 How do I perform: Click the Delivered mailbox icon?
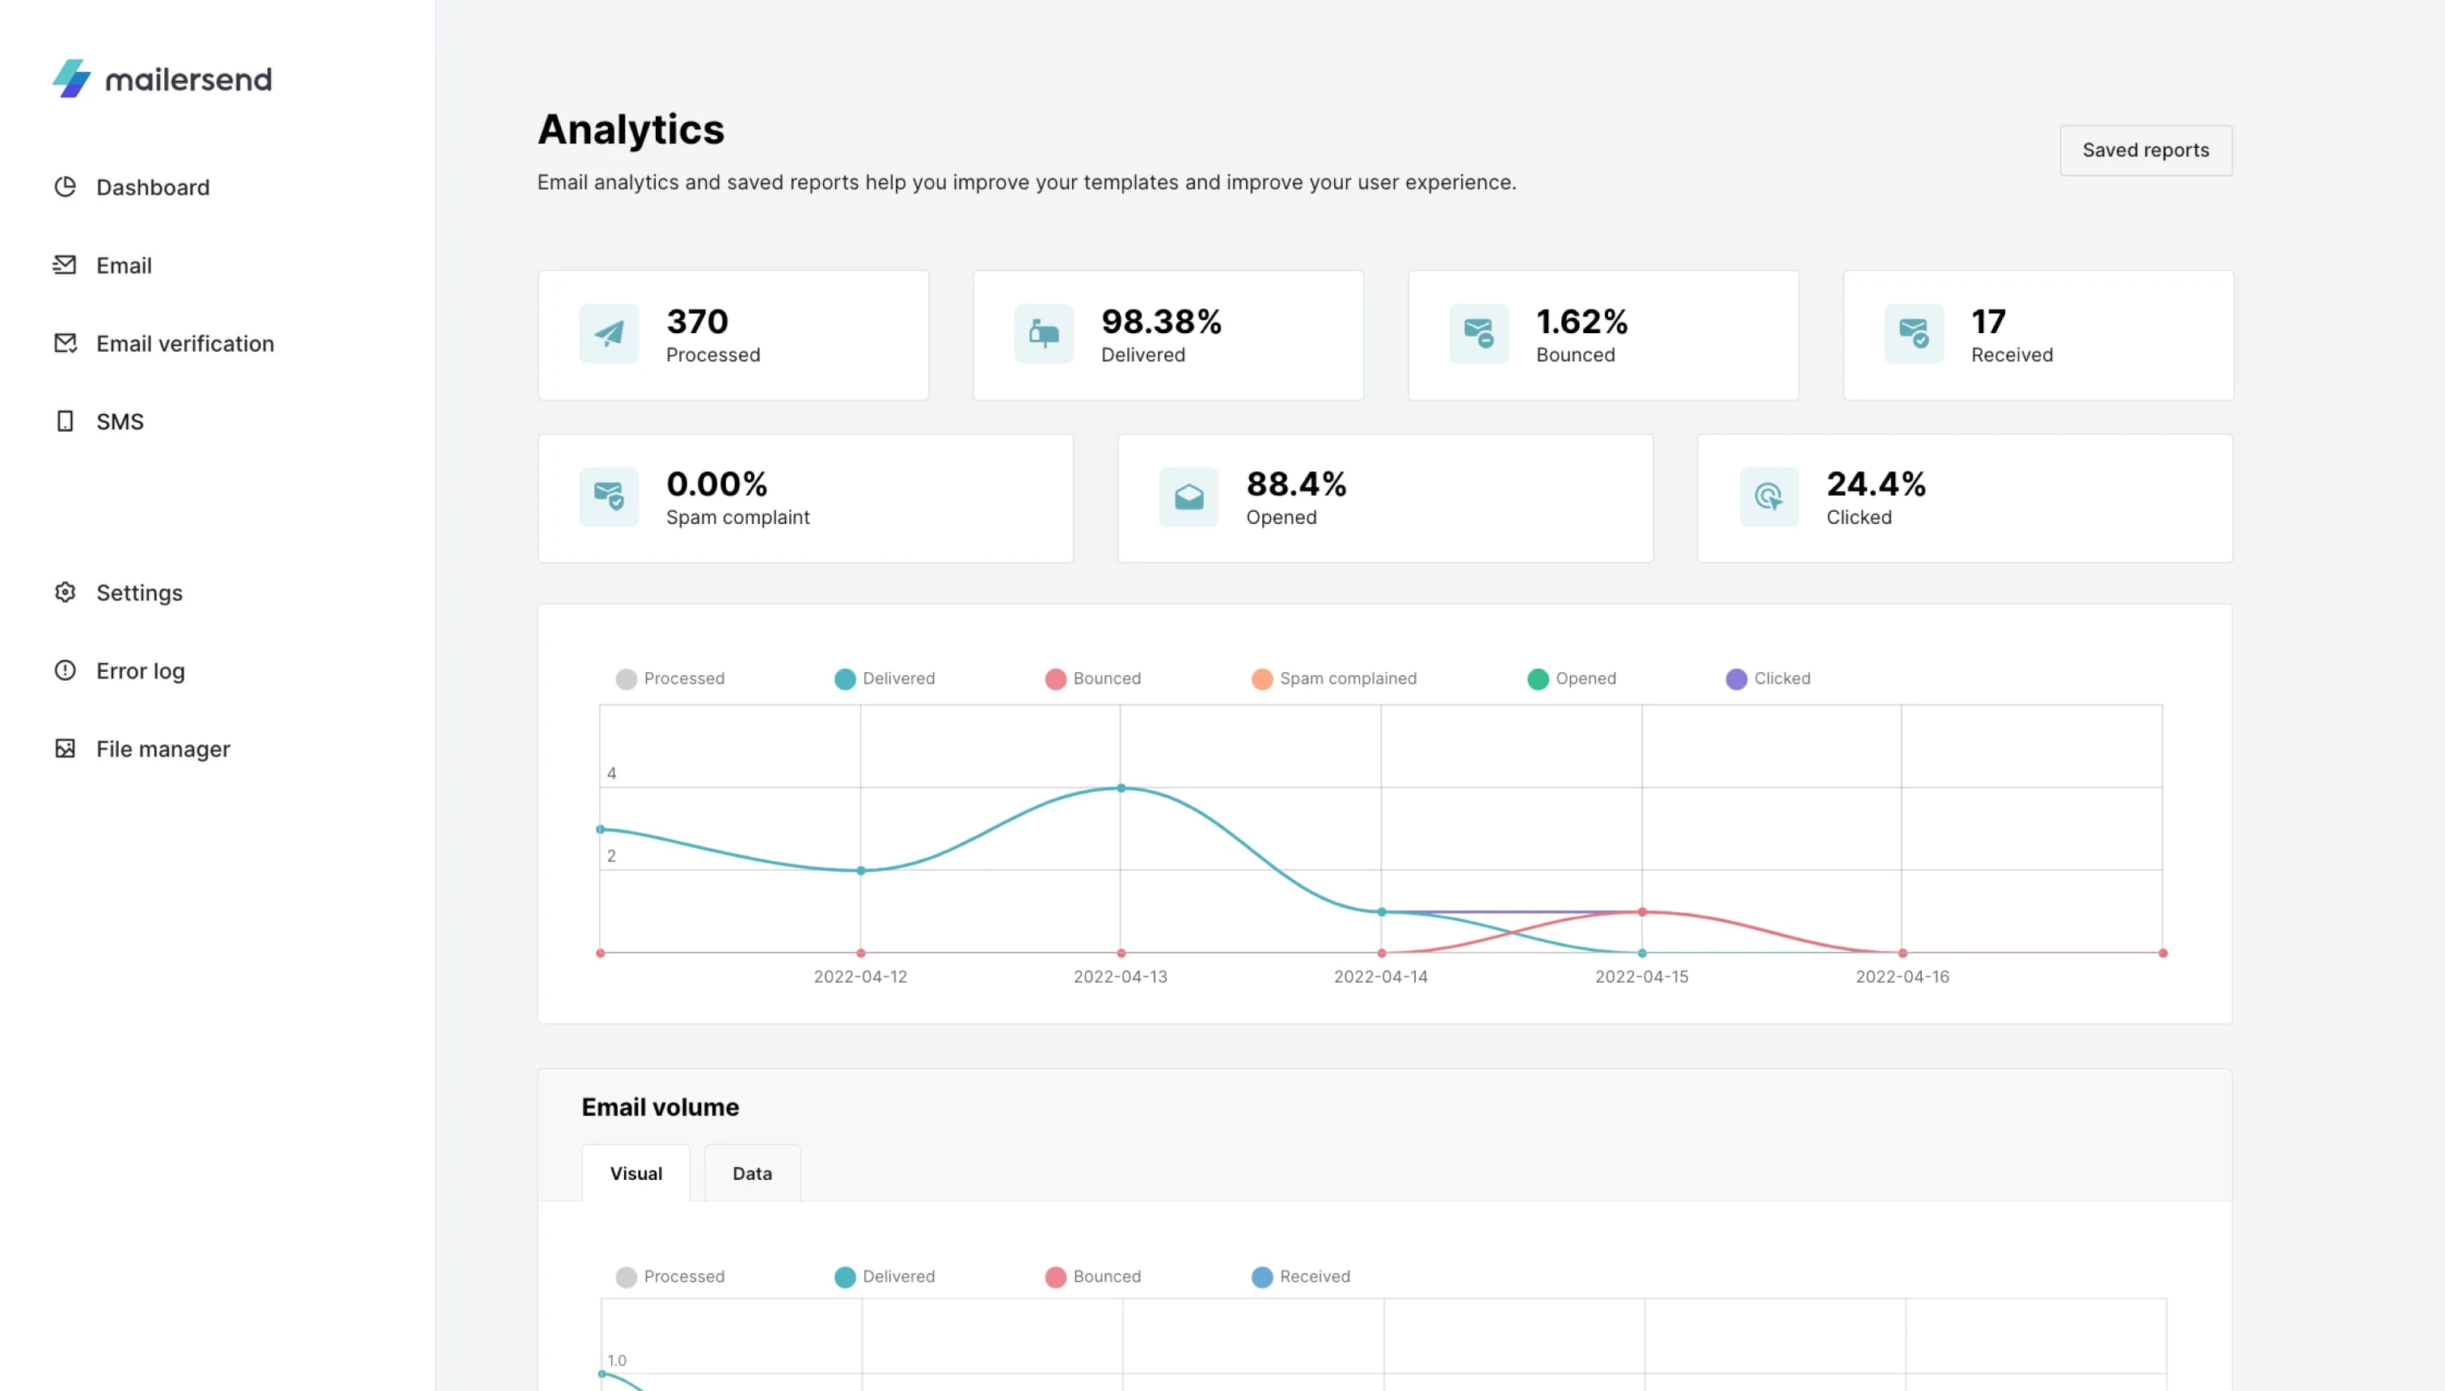click(x=1044, y=333)
